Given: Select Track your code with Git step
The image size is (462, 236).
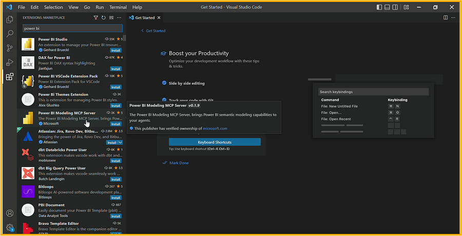Looking at the screenshot, I should [x=191, y=100].
